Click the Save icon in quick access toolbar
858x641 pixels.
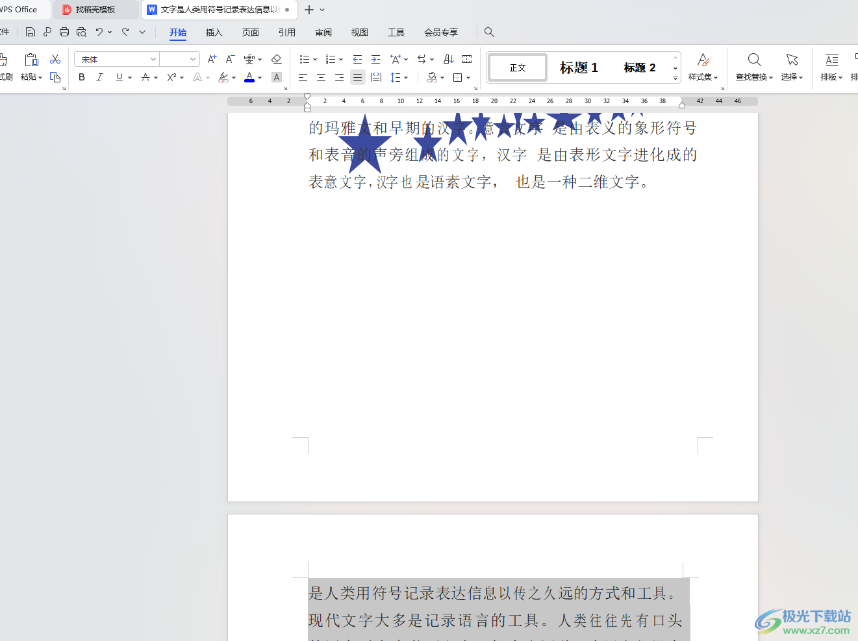[x=30, y=32]
